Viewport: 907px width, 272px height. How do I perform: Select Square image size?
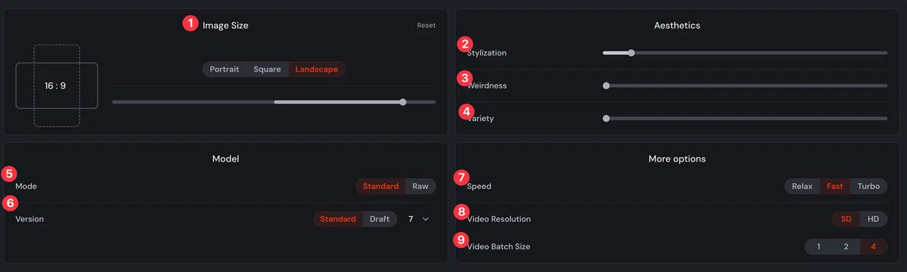[268, 69]
